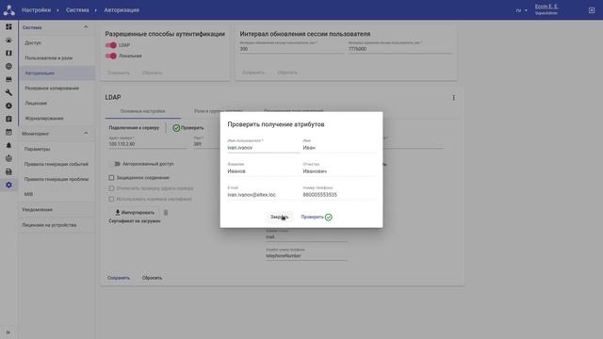Focus the server address field 100.110.2.60
603x339 pixels.
point(148,142)
